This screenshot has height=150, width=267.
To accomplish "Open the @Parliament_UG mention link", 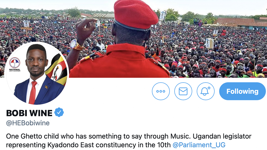I will point(199,145).
